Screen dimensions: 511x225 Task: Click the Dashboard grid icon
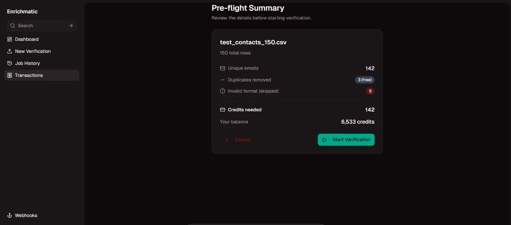click(x=10, y=39)
